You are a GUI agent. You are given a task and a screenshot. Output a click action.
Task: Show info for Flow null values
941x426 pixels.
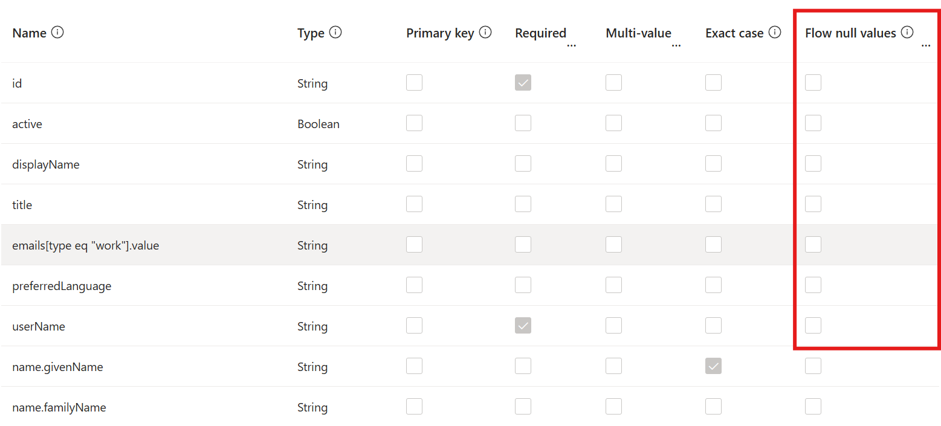pos(907,33)
